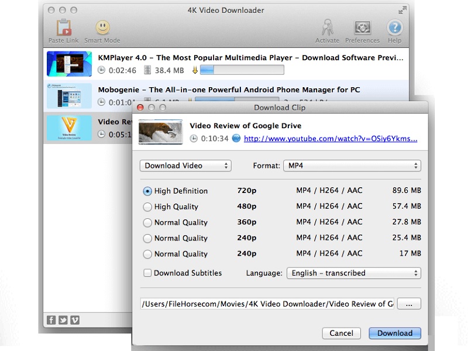Click fullscreen arrows icon in main window
This screenshot has height=351, width=468.
(x=402, y=10)
